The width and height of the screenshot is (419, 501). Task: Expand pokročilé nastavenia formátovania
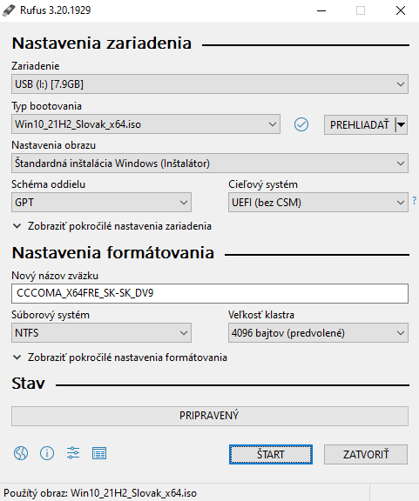(120, 357)
